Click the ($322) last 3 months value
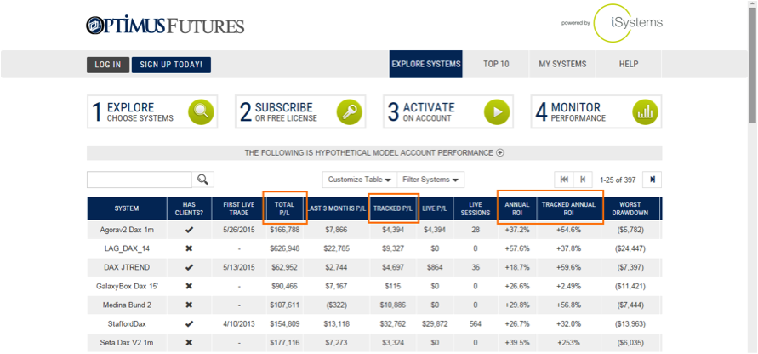 click(x=336, y=305)
